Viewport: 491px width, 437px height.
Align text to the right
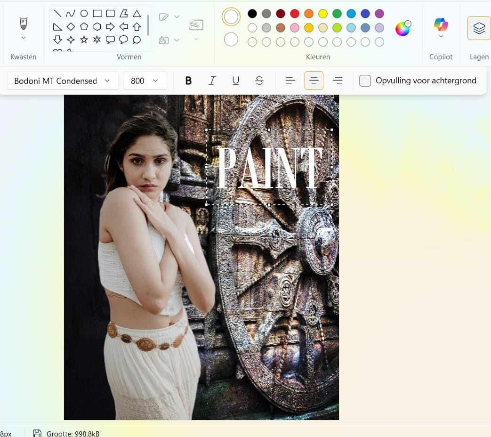pos(338,81)
